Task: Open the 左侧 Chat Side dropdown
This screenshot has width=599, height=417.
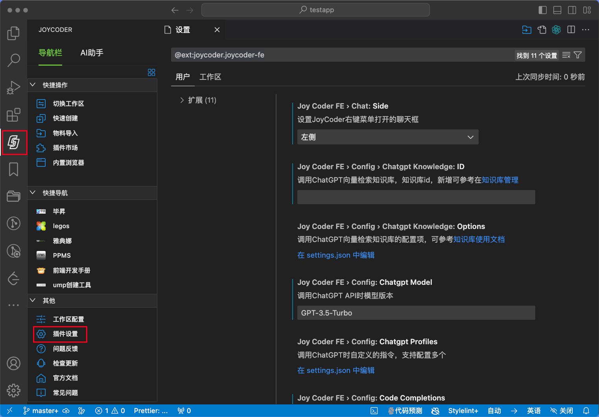Action: 388,137
